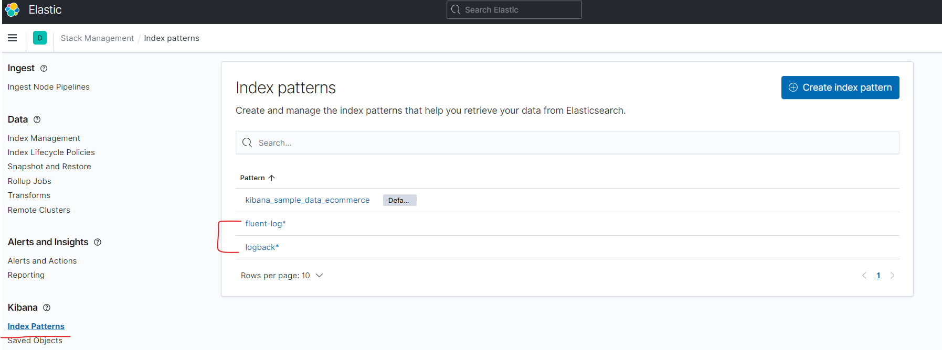Focus the index patterns Search field
This screenshot has width=942, height=350.
(x=567, y=143)
